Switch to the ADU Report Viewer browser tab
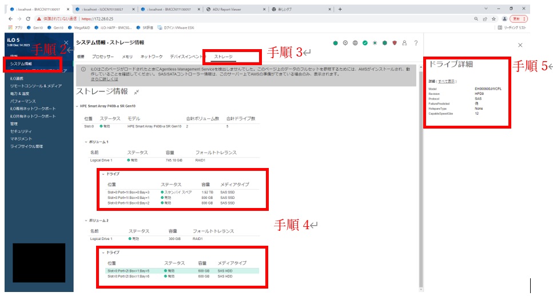 (236, 9)
